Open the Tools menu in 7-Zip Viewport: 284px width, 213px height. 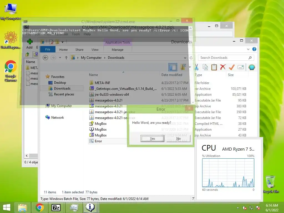click(76, 34)
